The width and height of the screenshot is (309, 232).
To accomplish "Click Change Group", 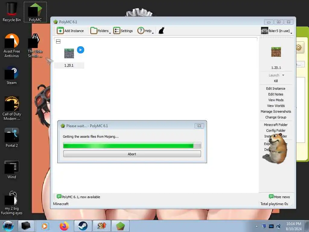I will [276, 117].
